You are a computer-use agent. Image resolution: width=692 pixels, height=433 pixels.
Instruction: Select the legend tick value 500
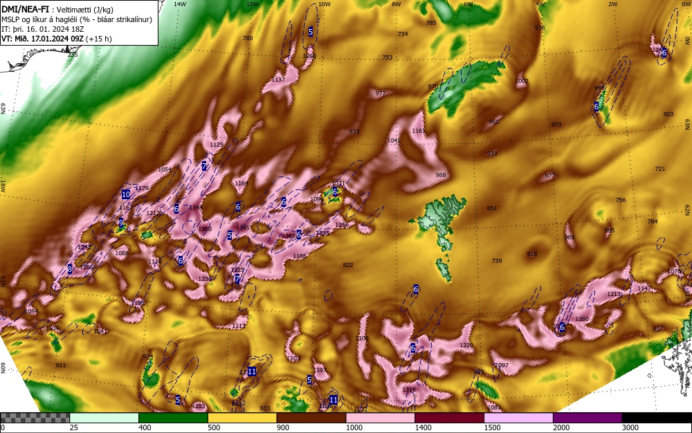(x=214, y=427)
